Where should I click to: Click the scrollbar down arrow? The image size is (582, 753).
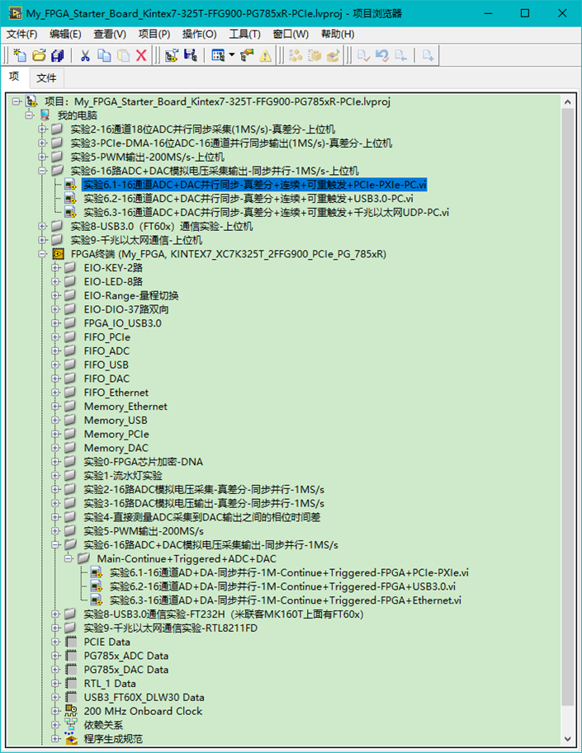pyautogui.click(x=568, y=739)
